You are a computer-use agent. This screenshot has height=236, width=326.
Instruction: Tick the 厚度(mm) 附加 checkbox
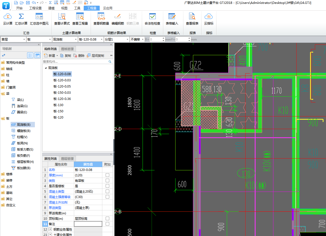(x=107, y=175)
